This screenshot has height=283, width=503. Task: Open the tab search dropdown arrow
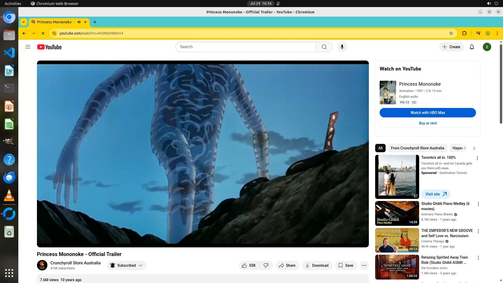[24, 22]
